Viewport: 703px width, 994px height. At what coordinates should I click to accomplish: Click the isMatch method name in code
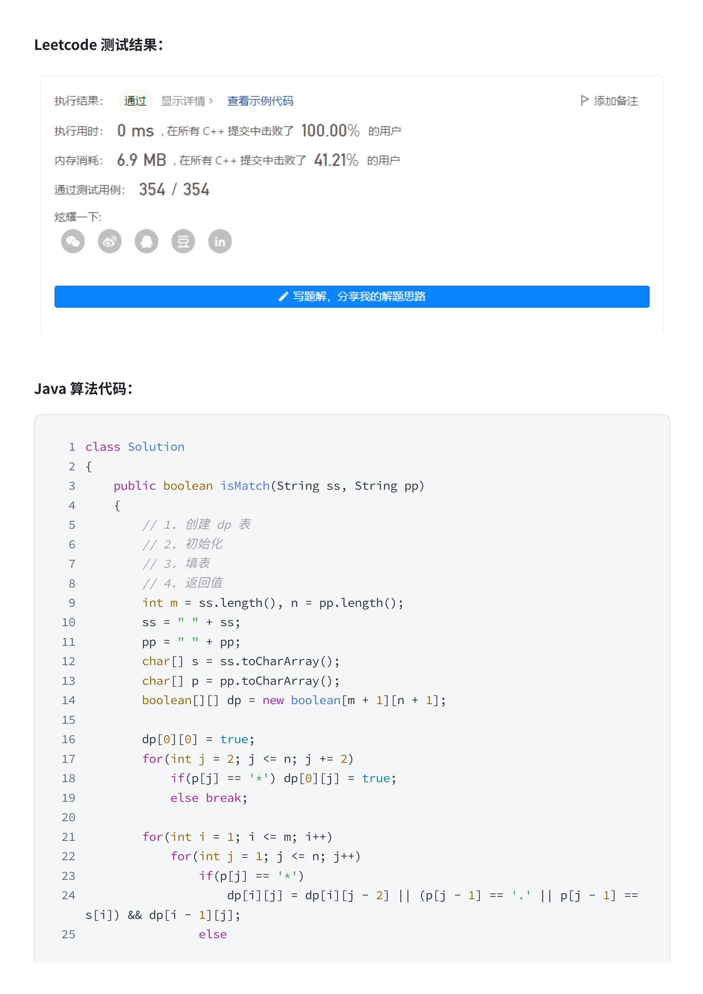coord(245,486)
